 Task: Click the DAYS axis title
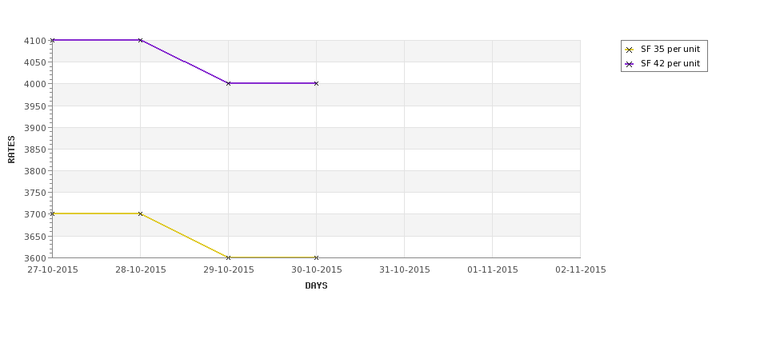pyautogui.click(x=316, y=286)
